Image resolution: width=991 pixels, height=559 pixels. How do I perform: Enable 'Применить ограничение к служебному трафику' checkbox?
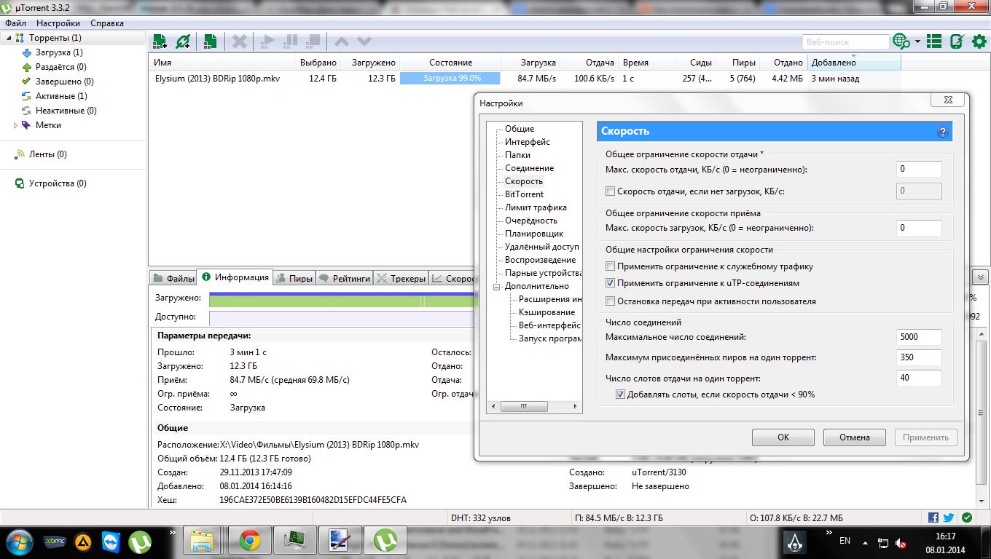point(611,266)
